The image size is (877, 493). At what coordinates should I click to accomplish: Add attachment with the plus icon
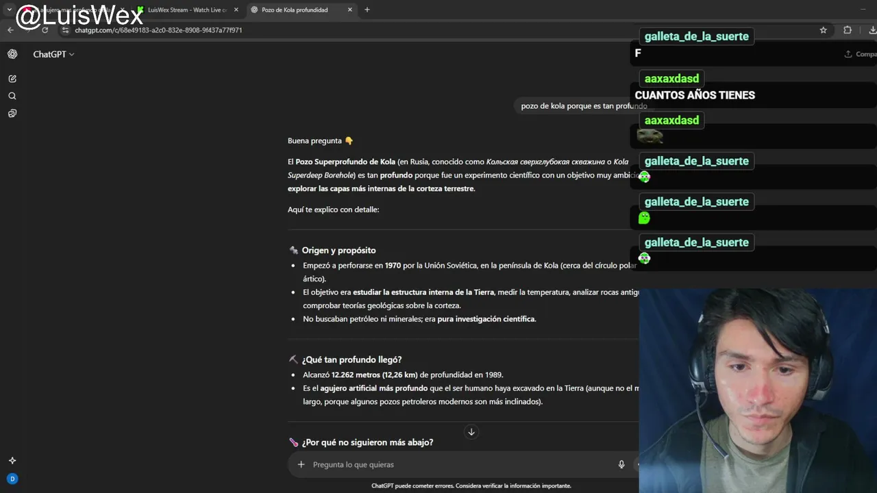pyautogui.click(x=301, y=464)
